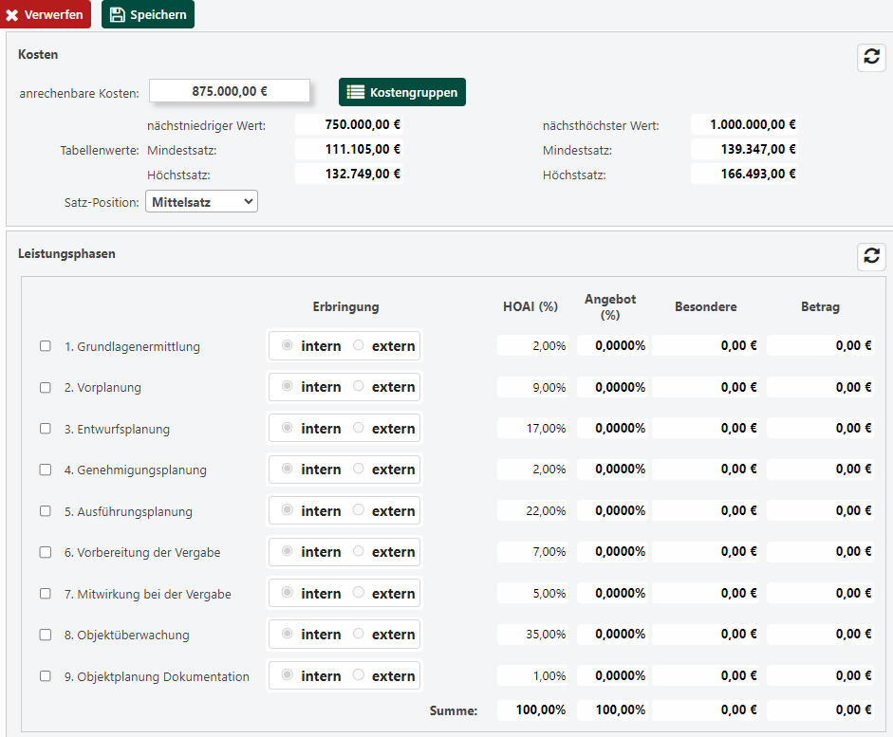Select extern for Objektplanung Dokumentation

point(359,676)
